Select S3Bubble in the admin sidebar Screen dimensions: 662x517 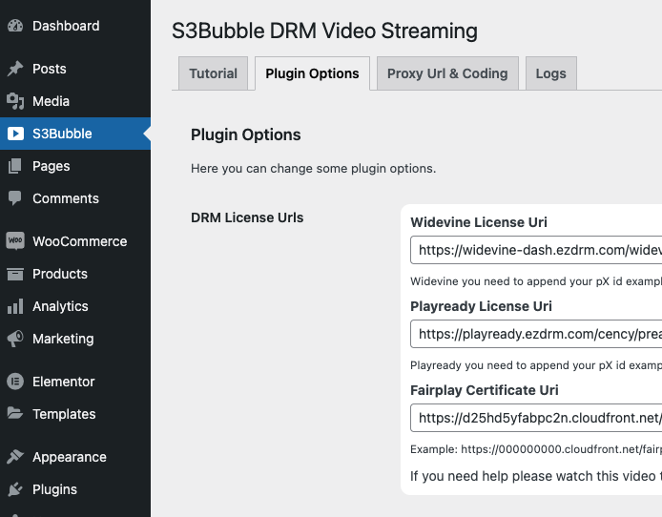pyautogui.click(x=75, y=134)
